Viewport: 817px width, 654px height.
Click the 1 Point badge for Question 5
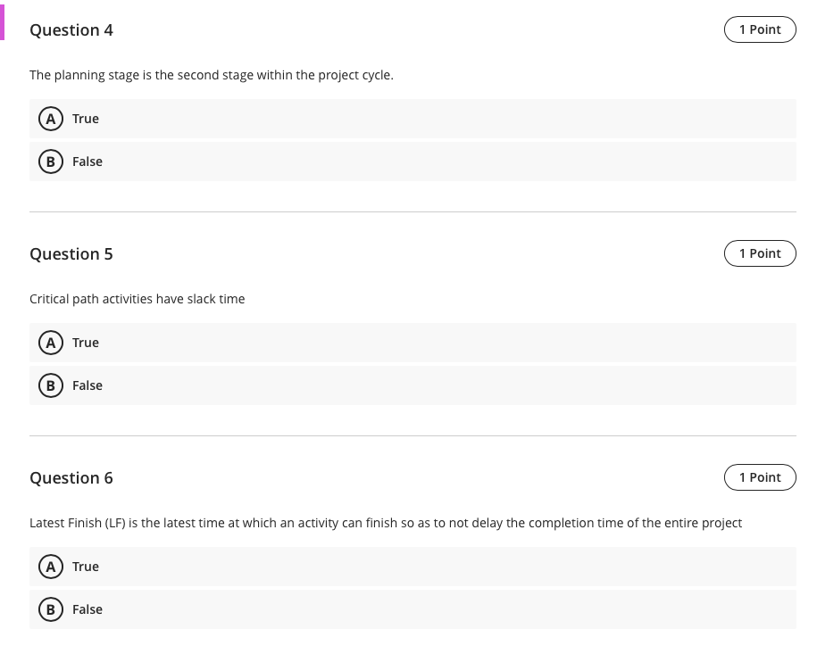pyautogui.click(x=760, y=252)
